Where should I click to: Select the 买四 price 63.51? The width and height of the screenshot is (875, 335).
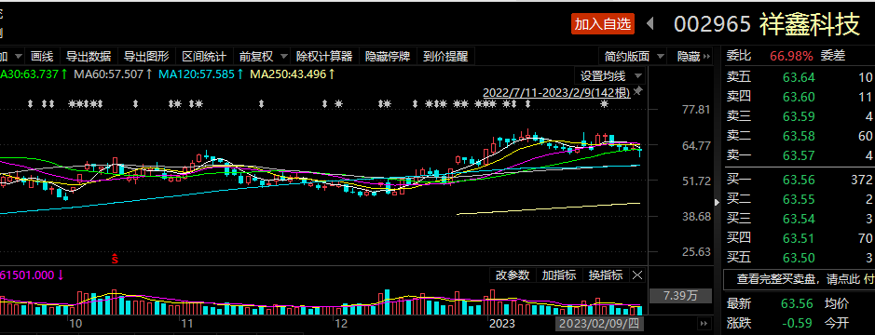799,238
